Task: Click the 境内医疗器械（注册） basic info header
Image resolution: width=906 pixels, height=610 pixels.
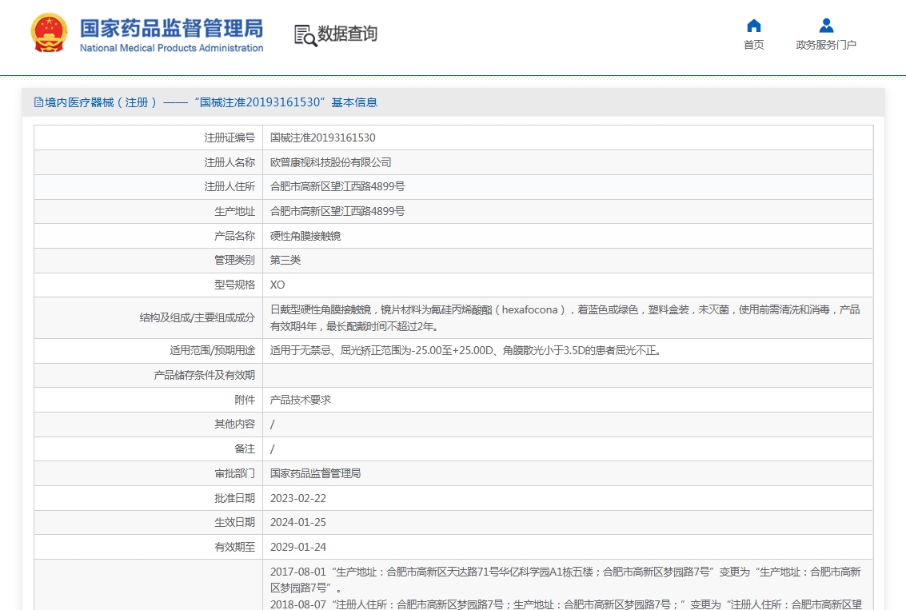Action: point(206,102)
